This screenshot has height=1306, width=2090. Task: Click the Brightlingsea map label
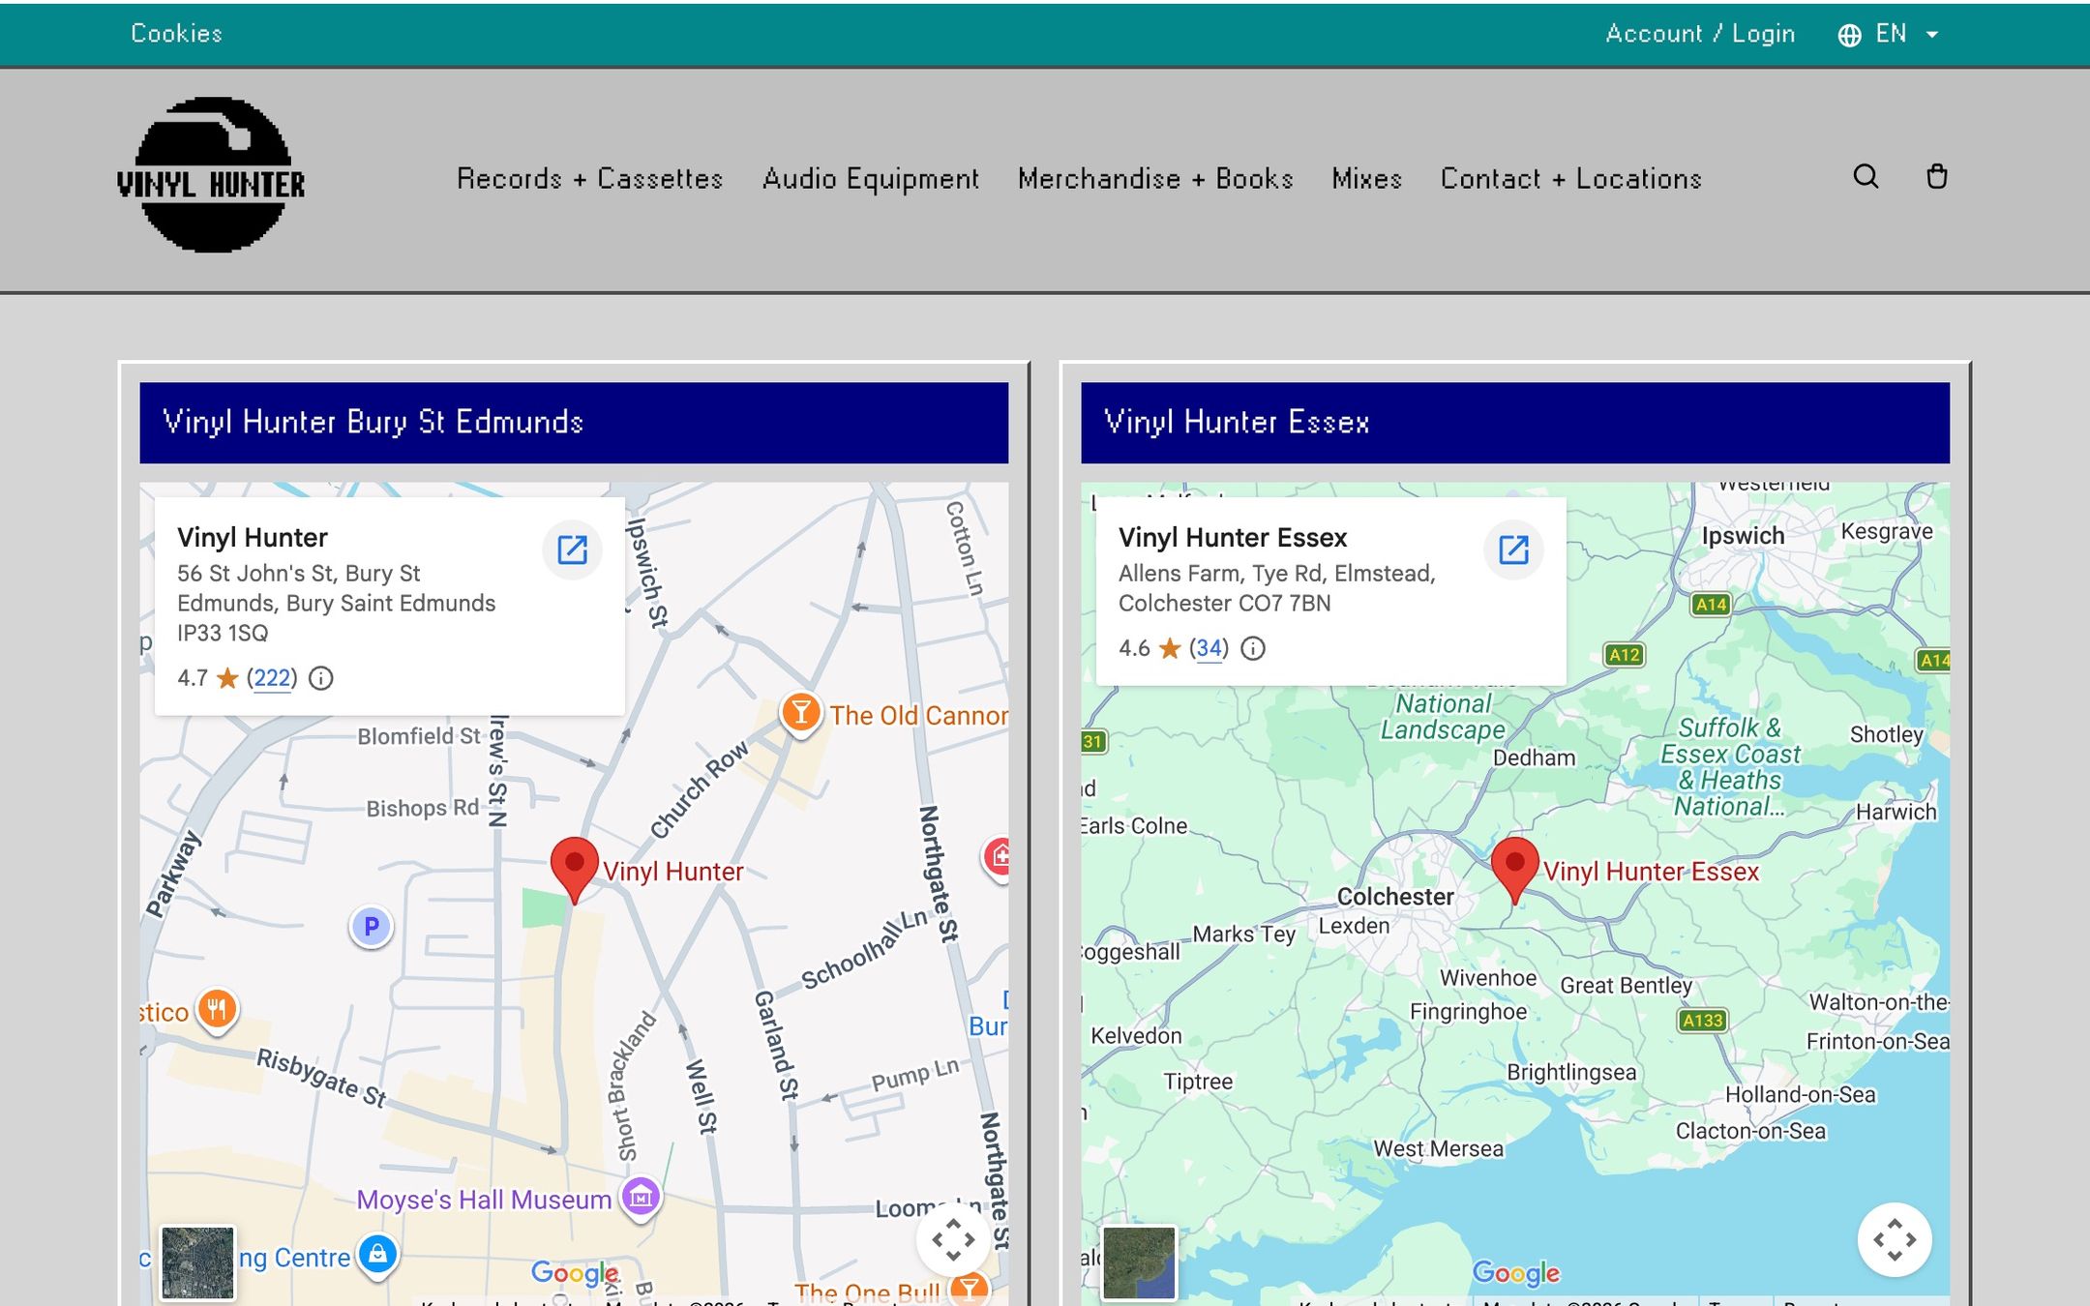[x=1571, y=1072]
